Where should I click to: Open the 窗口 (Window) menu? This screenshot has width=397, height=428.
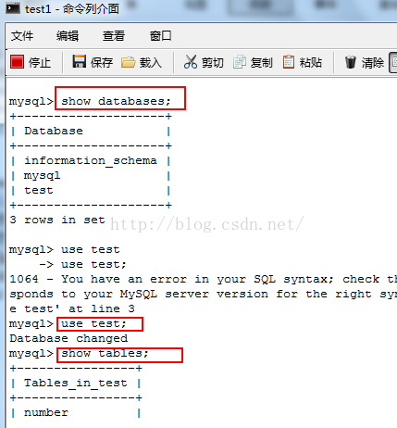coord(160,36)
